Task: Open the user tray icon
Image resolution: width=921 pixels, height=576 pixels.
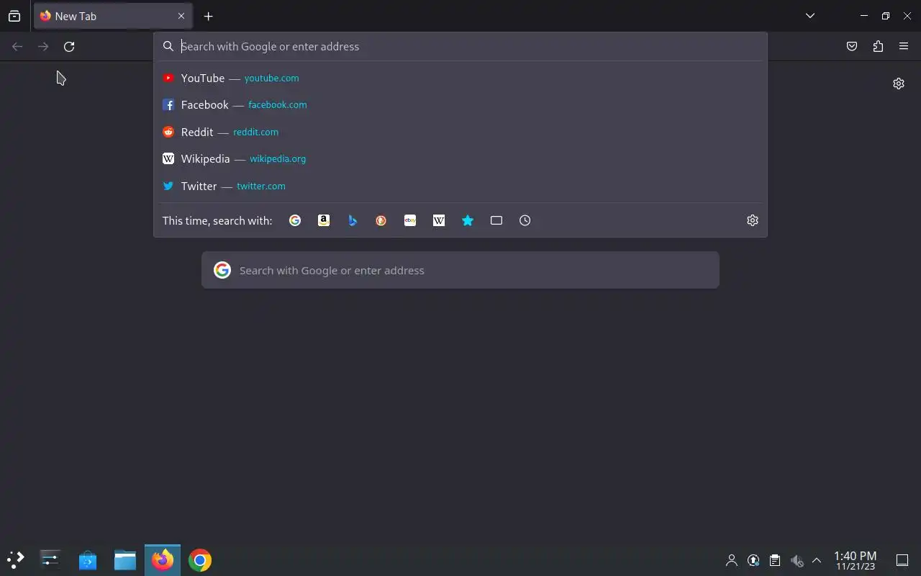Action: tap(732, 560)
